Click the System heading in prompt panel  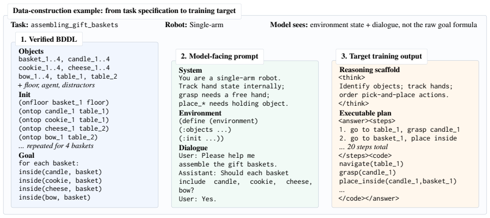[x=190, y=70]
